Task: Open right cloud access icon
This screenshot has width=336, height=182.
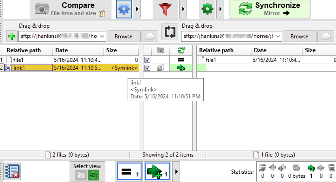Action: pos(325,36)
